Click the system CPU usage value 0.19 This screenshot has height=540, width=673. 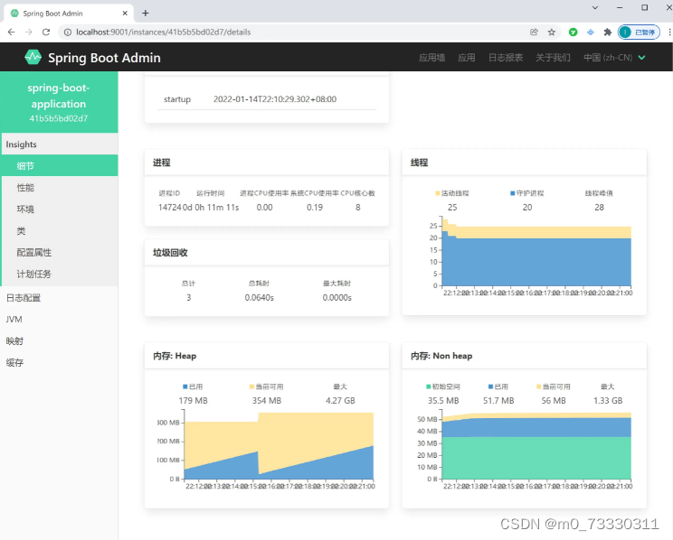point(315,207)
